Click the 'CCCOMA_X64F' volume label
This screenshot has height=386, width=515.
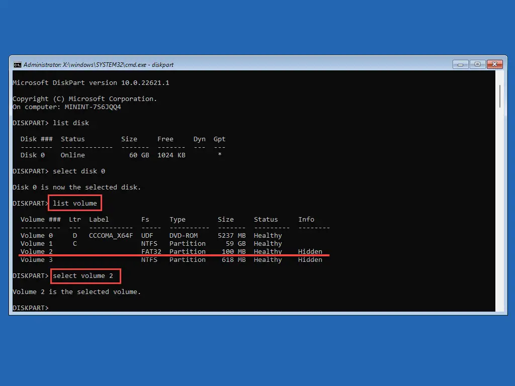pos(111,236)
